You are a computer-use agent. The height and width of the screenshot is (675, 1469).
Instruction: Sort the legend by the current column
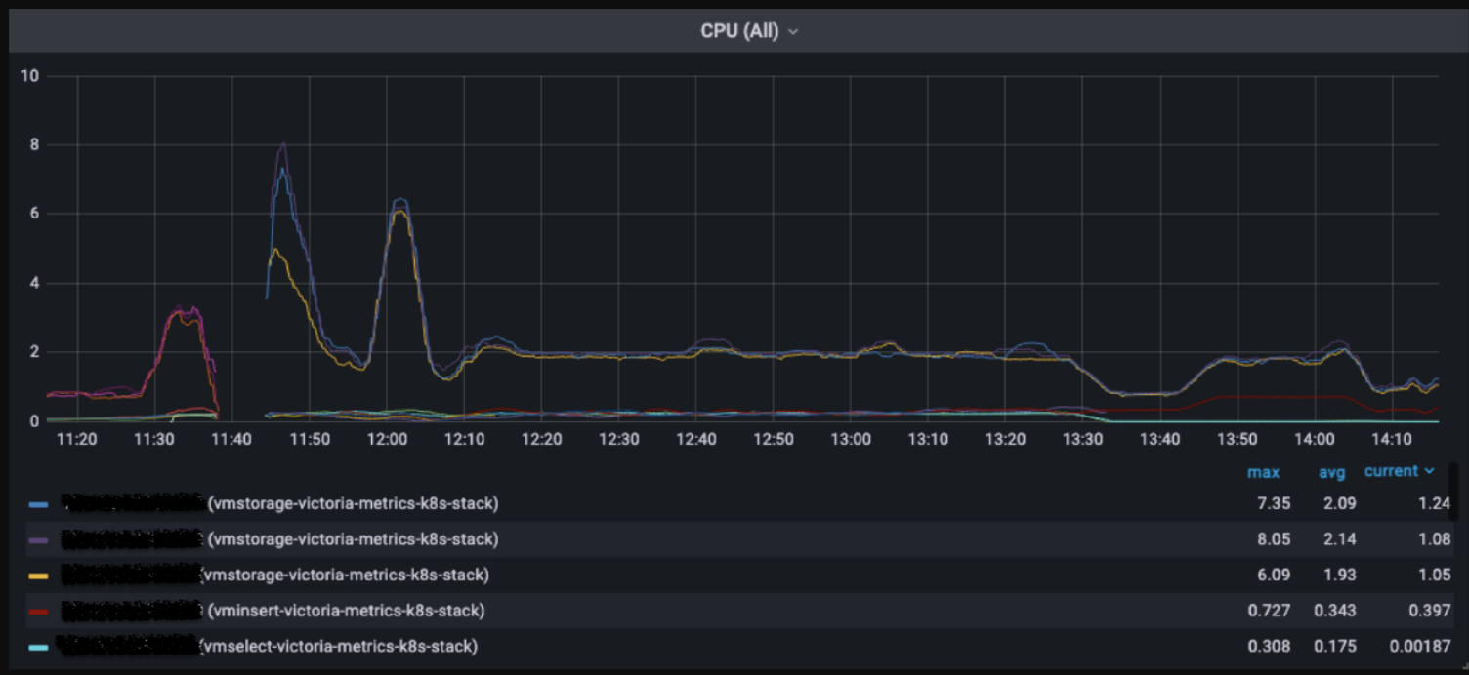click(1392, 470)
